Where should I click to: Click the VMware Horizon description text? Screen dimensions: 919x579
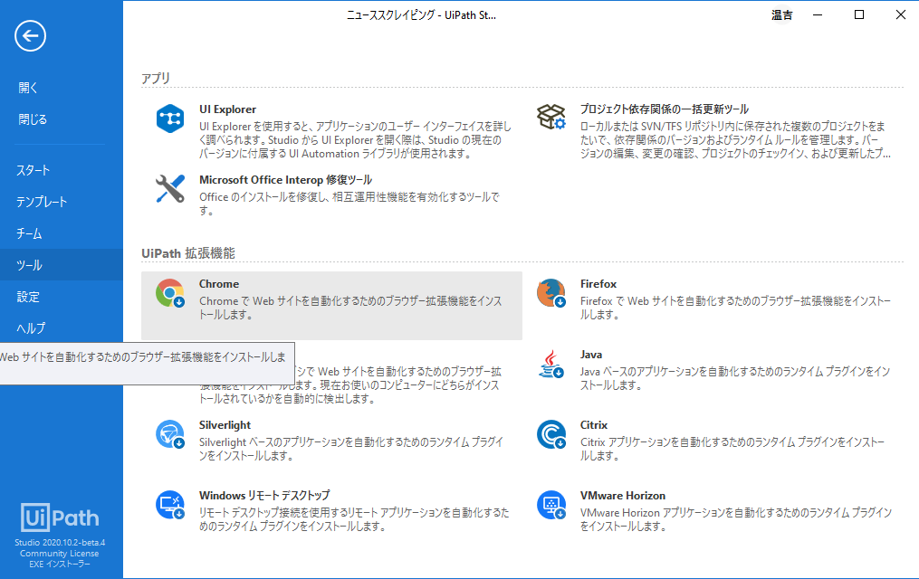(x=736, y=519)
